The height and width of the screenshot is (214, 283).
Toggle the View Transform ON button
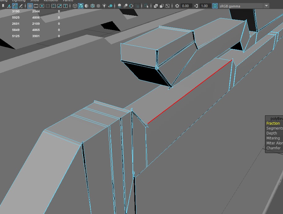[x=215, y=6]
